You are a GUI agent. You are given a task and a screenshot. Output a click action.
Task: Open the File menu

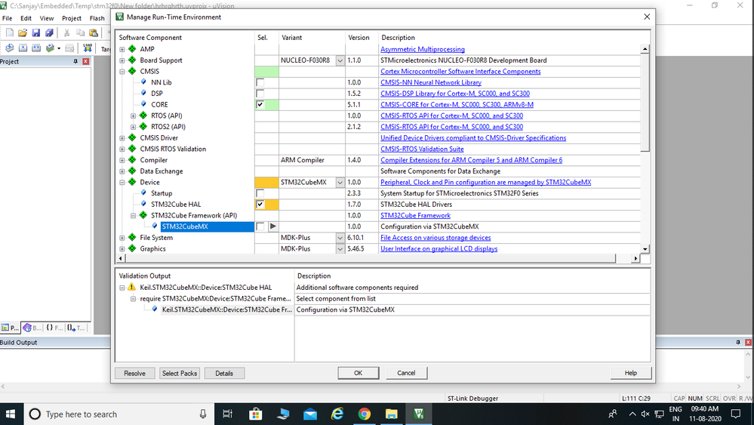[8, 18]
